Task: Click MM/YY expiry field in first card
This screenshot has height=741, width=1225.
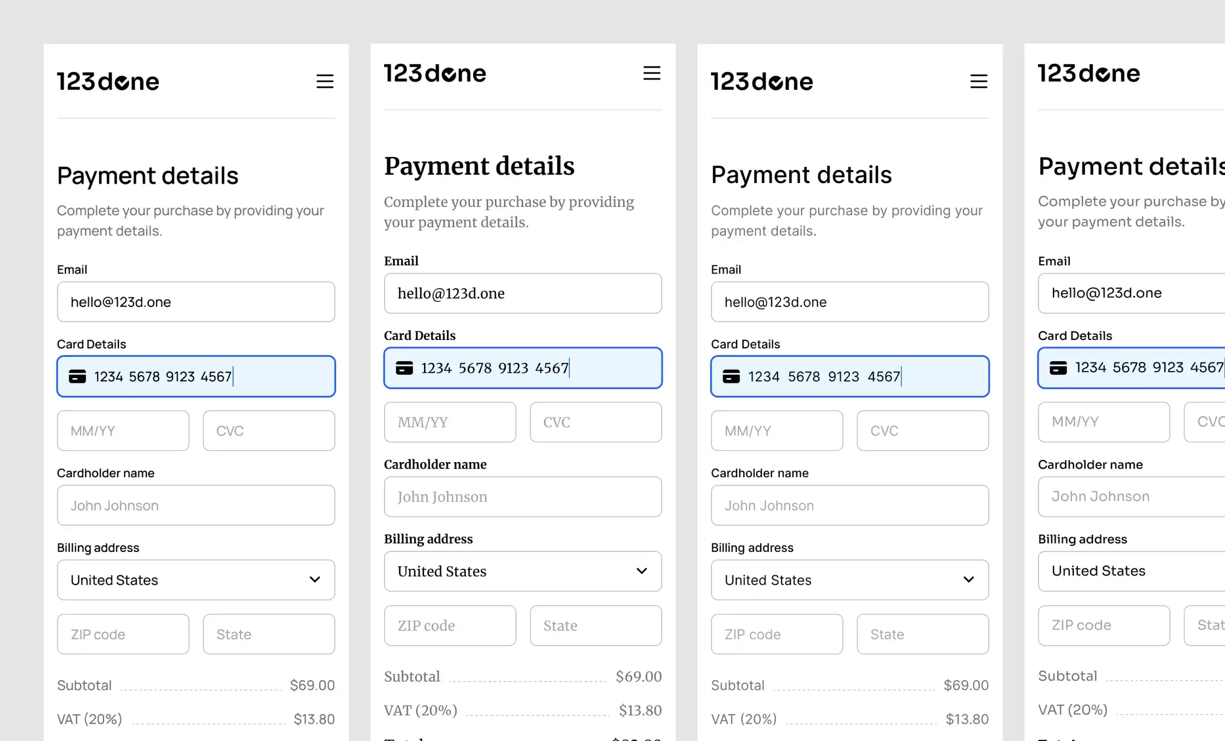Action: click(x=123, y=430)
